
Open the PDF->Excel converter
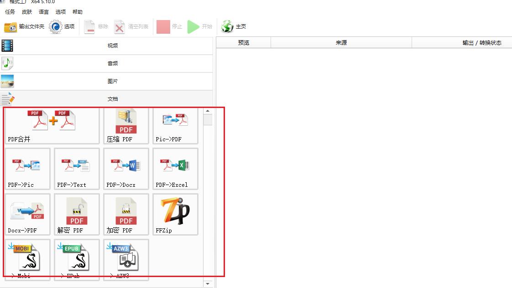(x=175, y=169)
